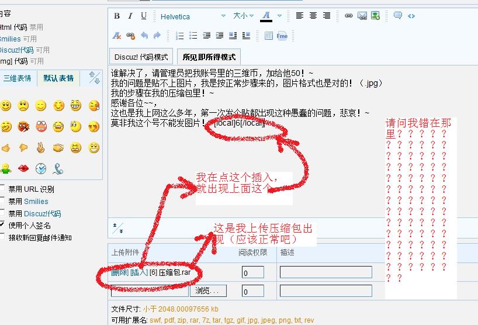
Task: Insert free-content tag with the Free icon
Action: [x=282, y=36]
